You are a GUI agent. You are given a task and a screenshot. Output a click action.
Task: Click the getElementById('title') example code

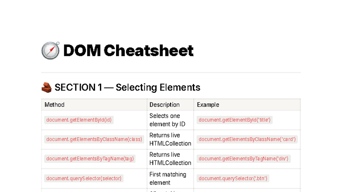235,120
